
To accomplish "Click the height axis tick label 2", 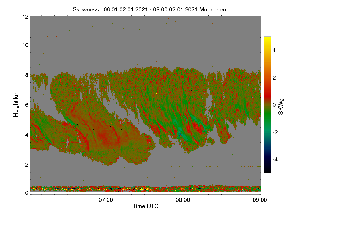I will 27,165.
